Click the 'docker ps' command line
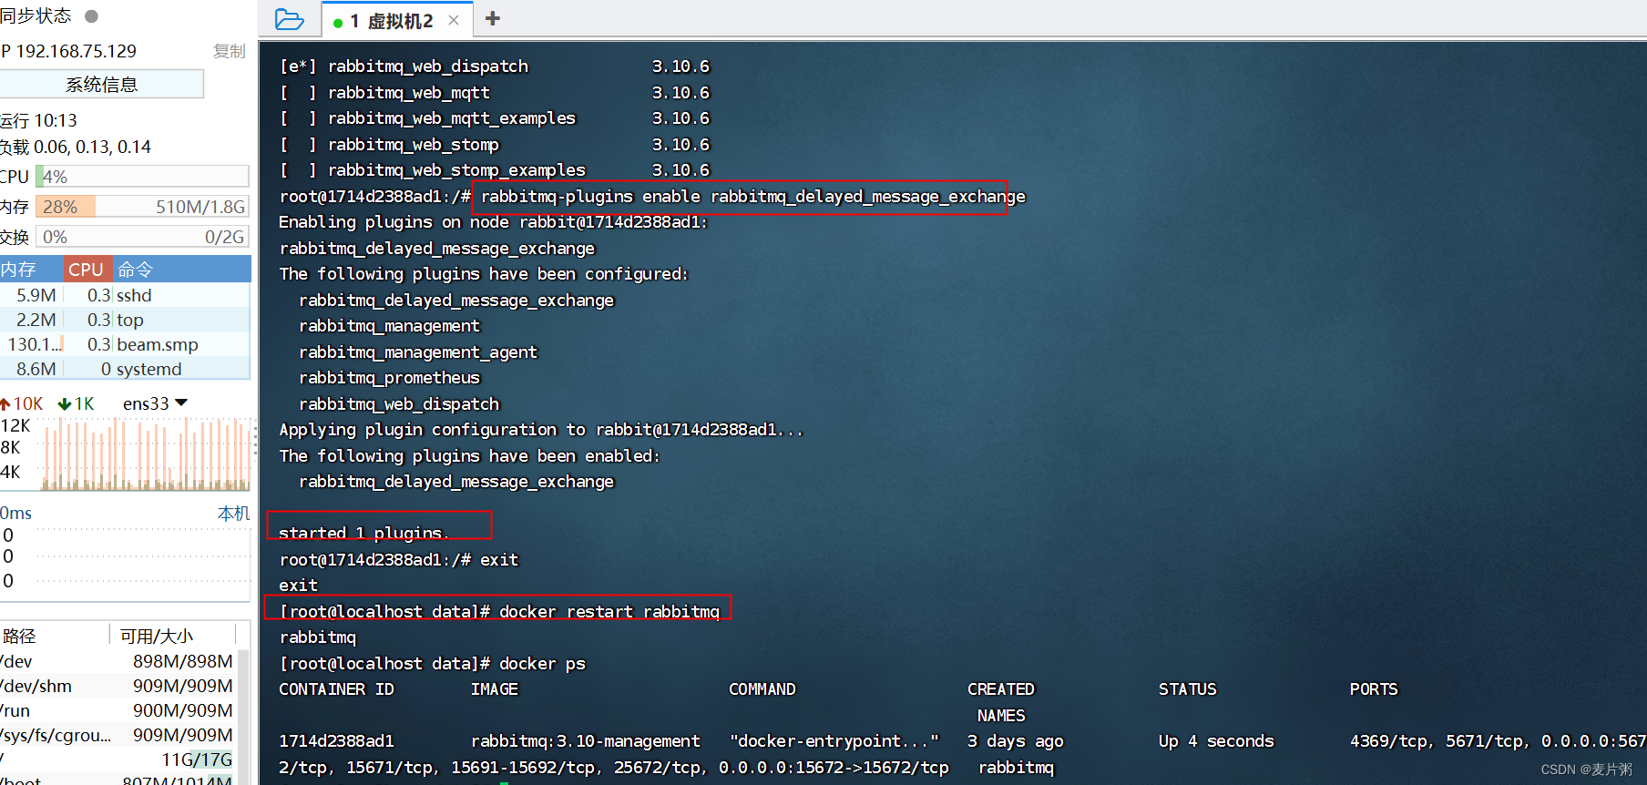1647x785 pixels. pyautogui.click(x=432, y=664)
